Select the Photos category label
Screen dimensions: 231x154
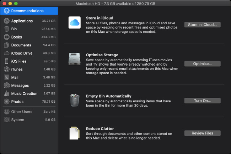[17, 102]
